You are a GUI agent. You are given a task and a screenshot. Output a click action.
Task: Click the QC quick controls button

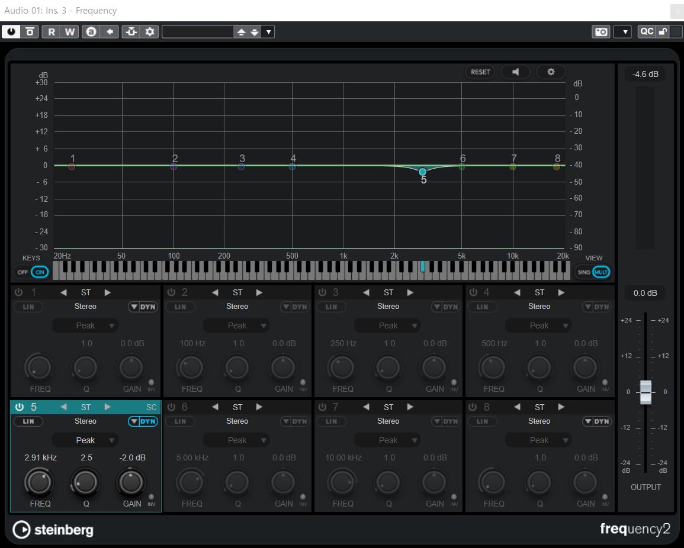click(x=647, y=31)
